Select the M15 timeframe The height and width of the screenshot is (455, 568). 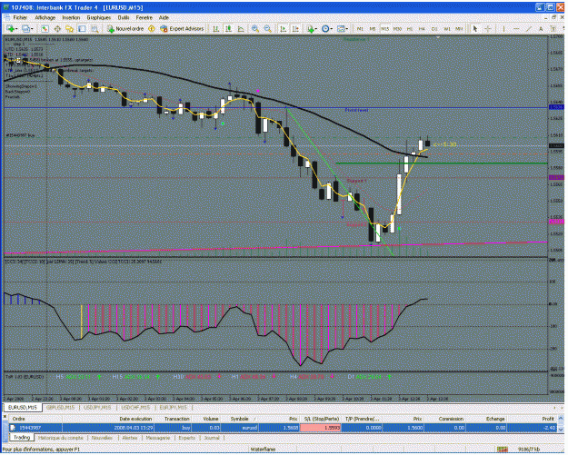pyautogui.click(x=384, y=28)
